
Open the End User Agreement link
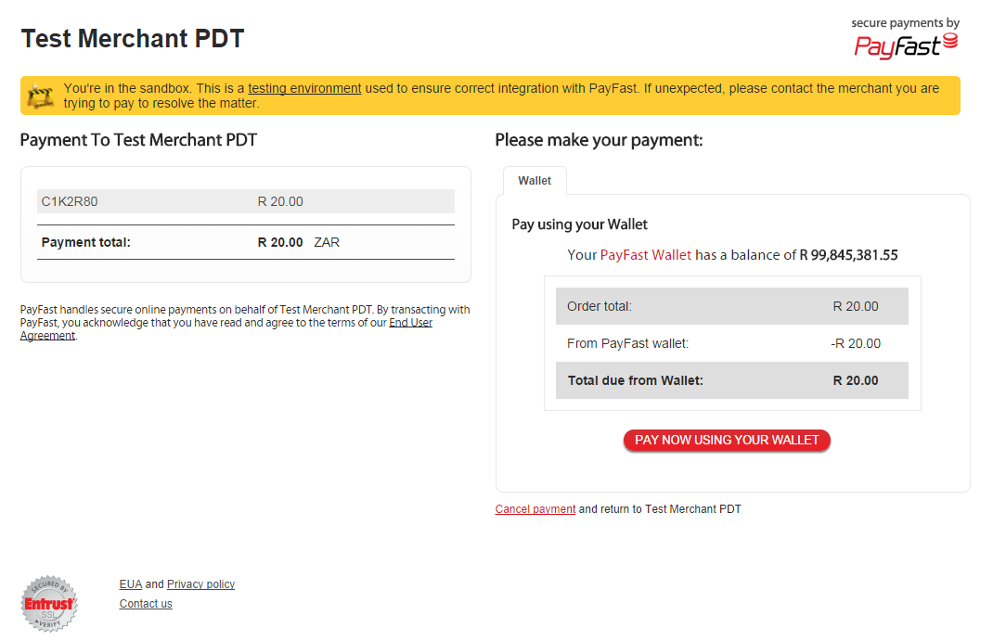point(226,328)
